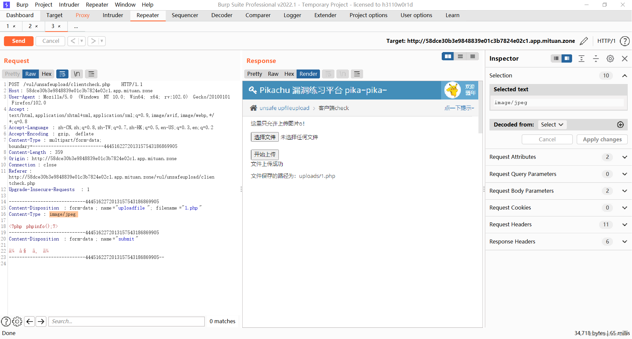This screenshot has height=339, width=632.
Task: Switch to combined tab layout view
Action: [473, 56]
